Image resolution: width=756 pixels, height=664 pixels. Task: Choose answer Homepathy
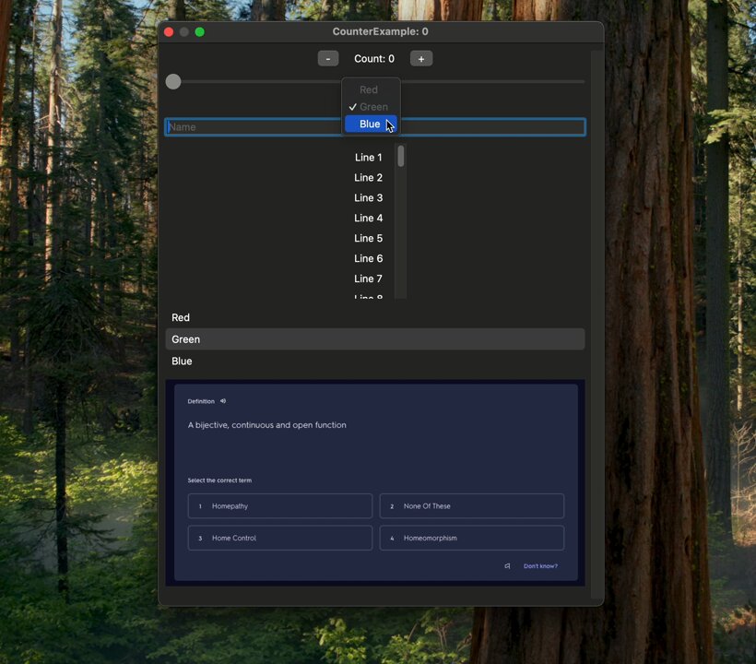click(280, 505)
